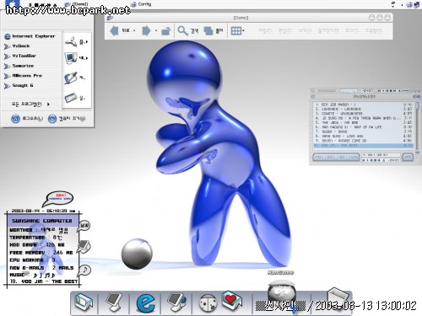Click the shut down computer icon in start menu
The height and width of the screenshot is (316, 422).
[x=52, y=119]
